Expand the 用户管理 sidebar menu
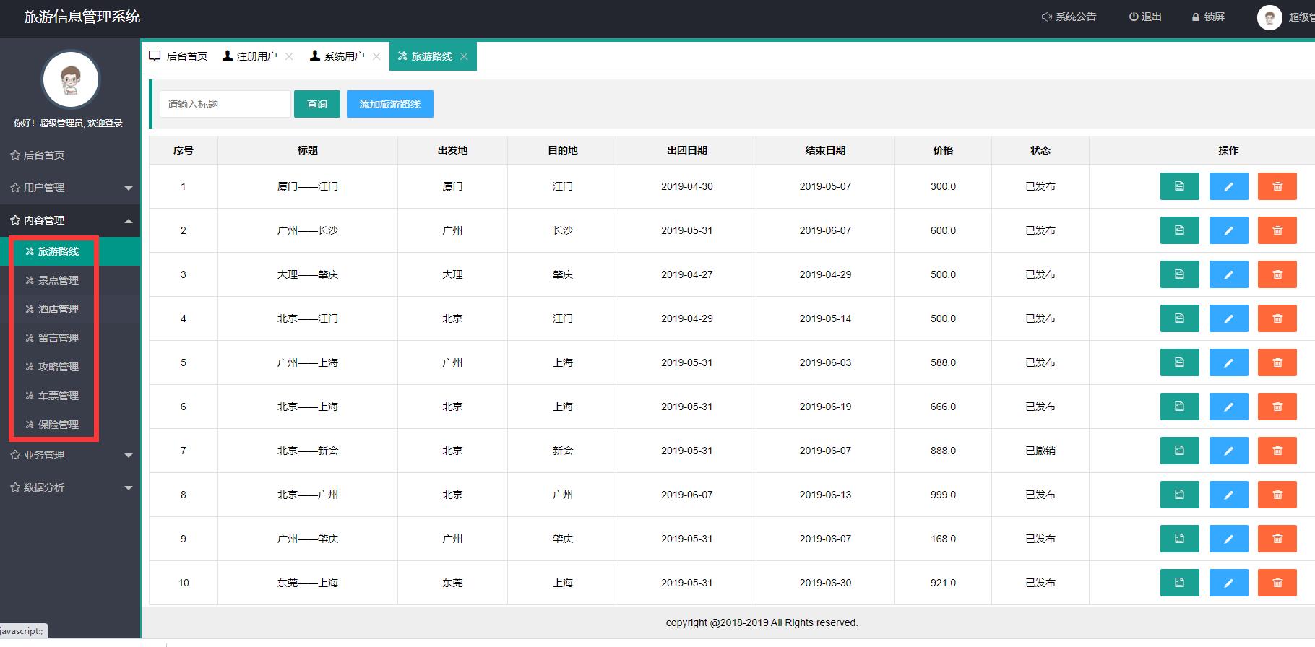 pyautogui.click(x=70, y=188)
